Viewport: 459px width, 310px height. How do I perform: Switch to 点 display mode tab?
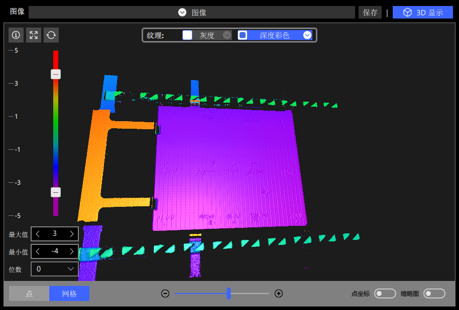pyautogui.click(x=29, y=293)
